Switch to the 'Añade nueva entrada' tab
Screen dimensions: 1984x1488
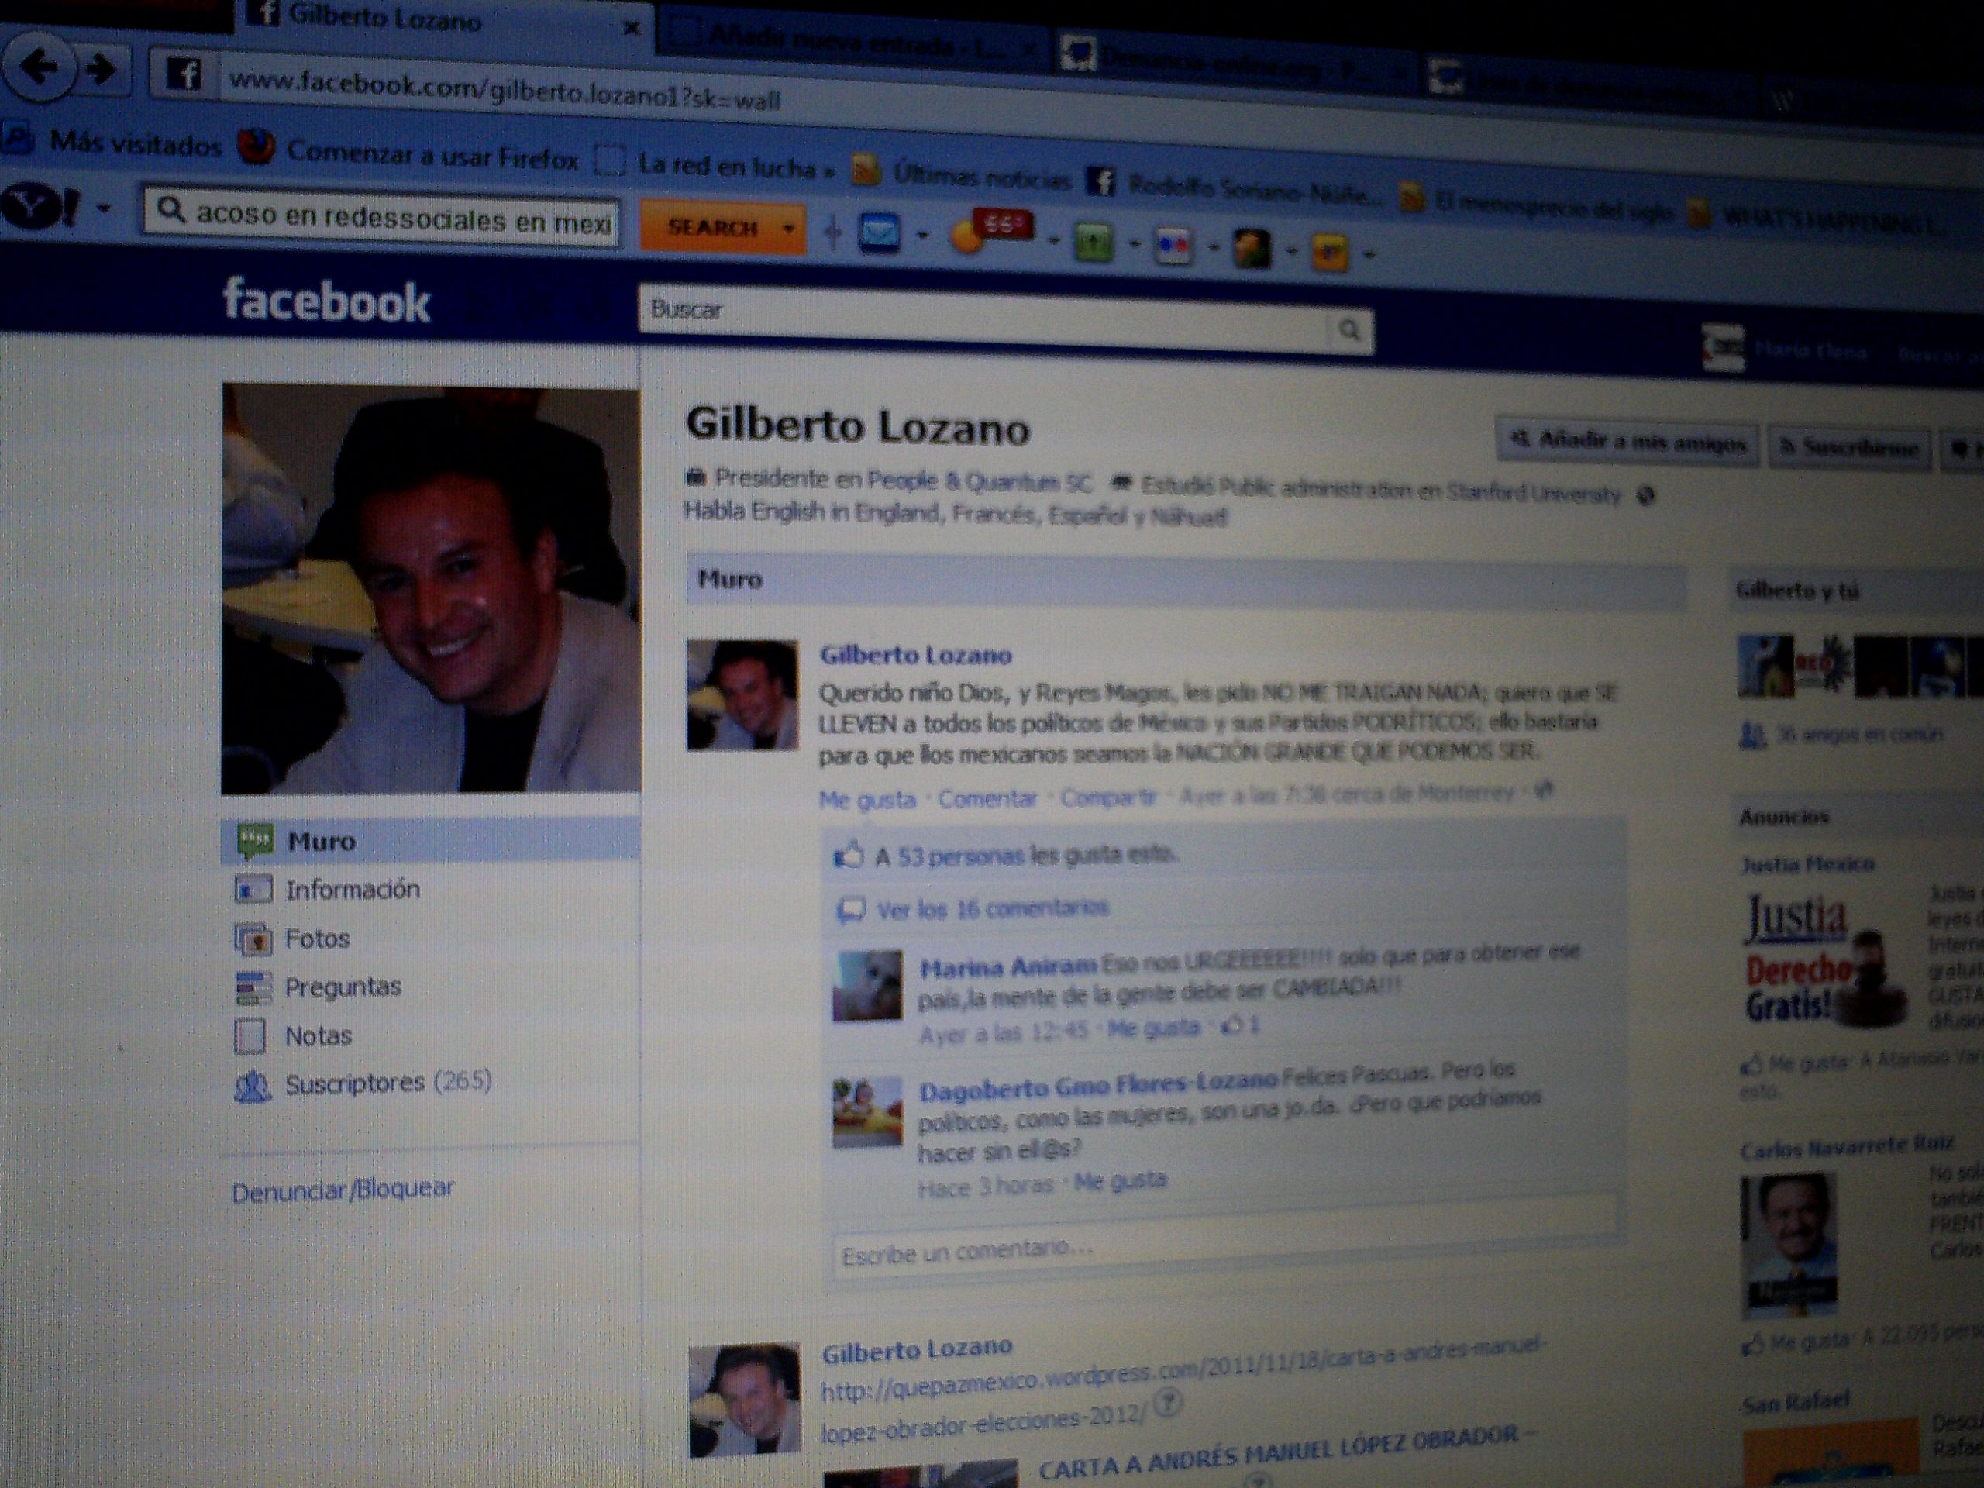(x=852, y=40)
